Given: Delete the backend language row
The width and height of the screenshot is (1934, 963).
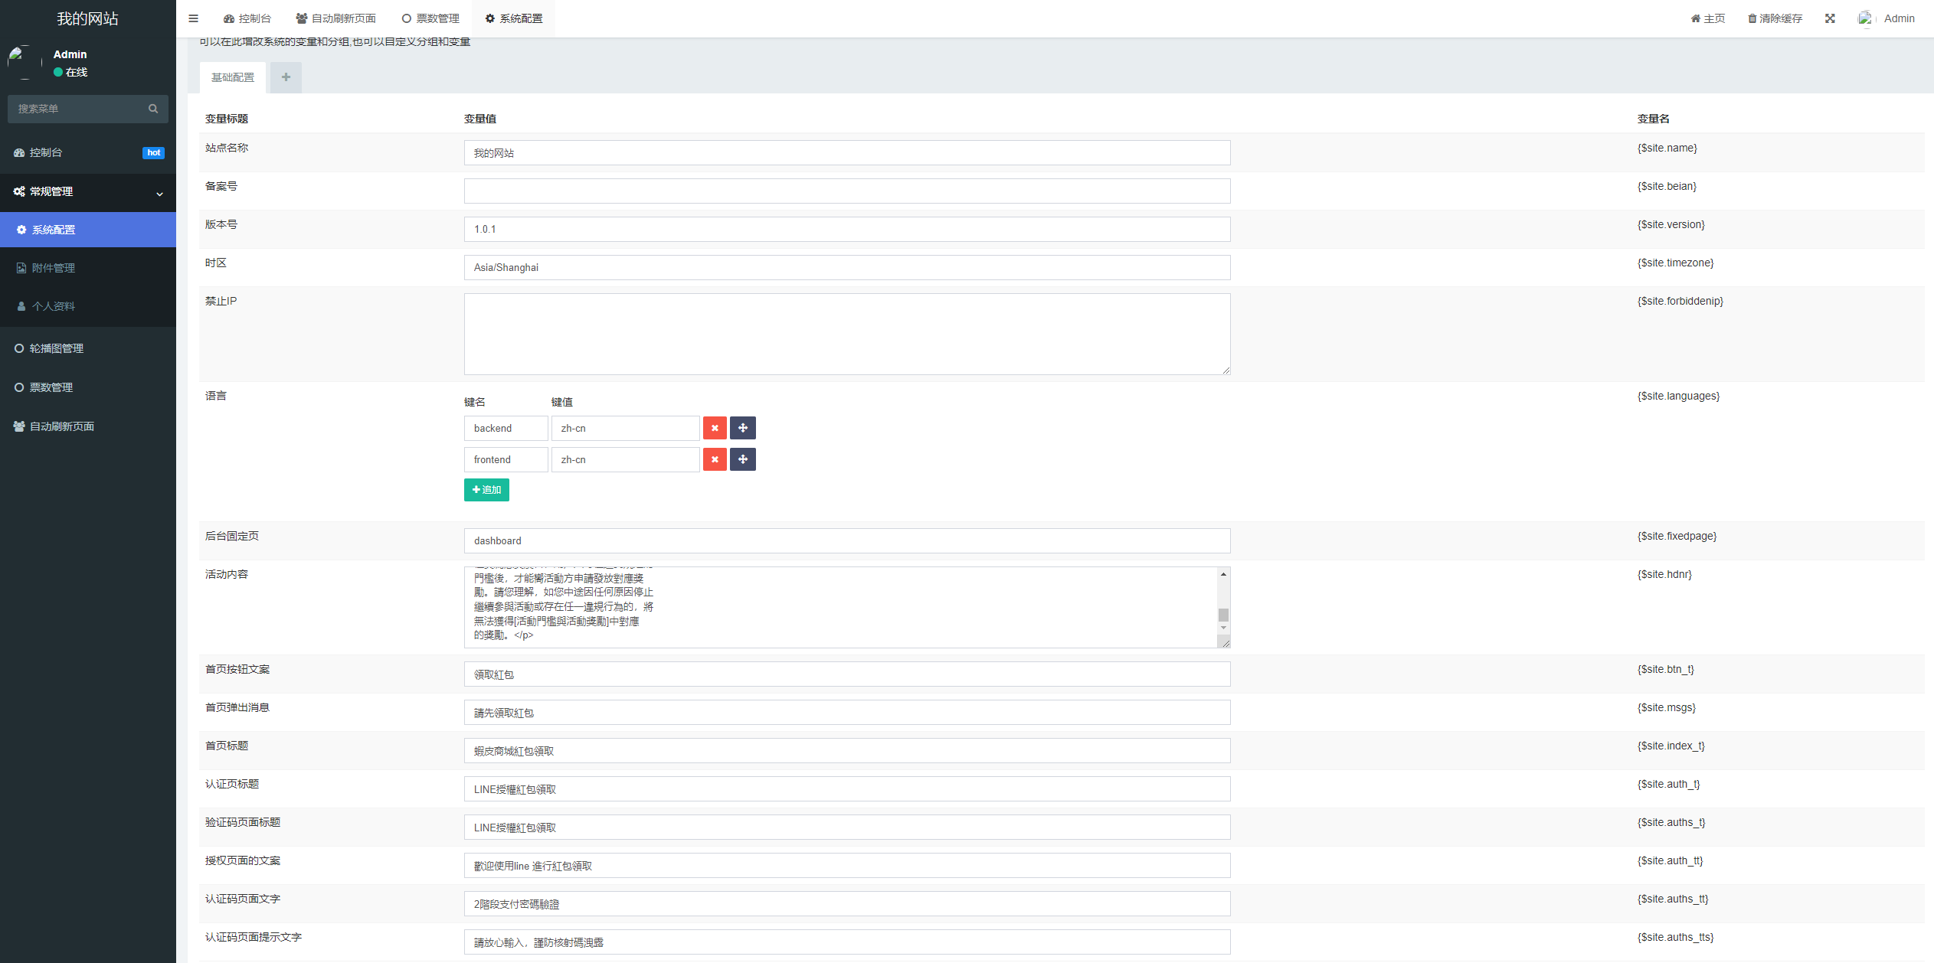Looking at the screenshot, I should point(715,428).
